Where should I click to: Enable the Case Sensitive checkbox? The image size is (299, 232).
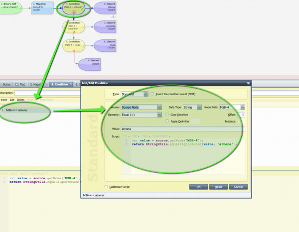click(167, 115)
